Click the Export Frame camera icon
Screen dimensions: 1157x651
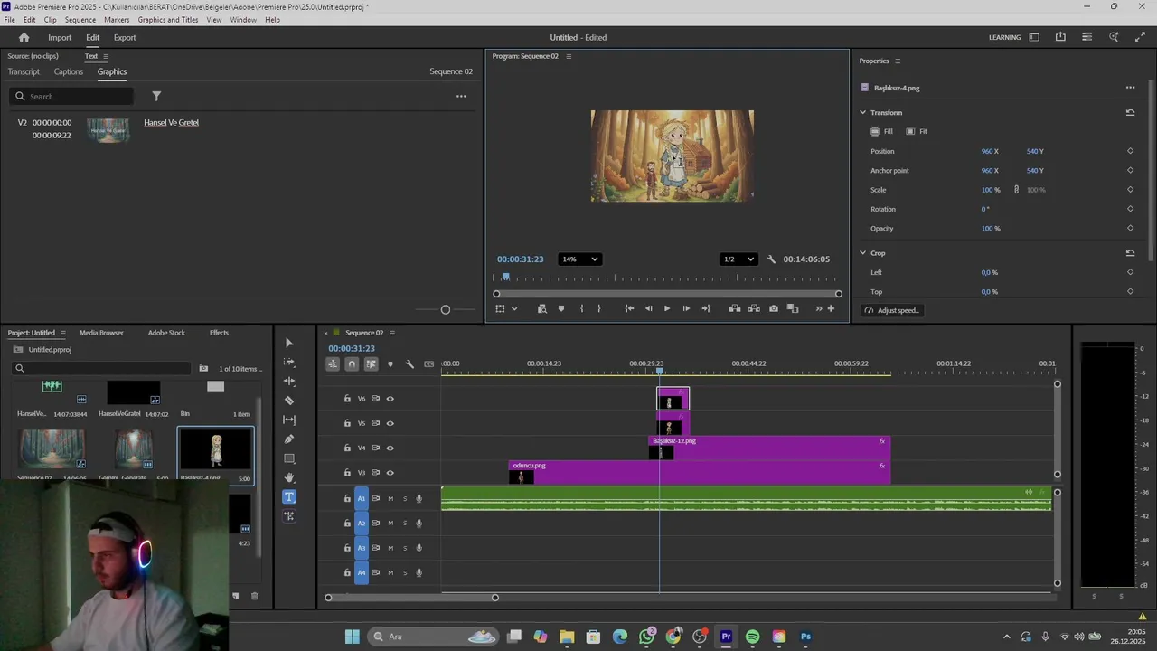[x=774, y=308]
